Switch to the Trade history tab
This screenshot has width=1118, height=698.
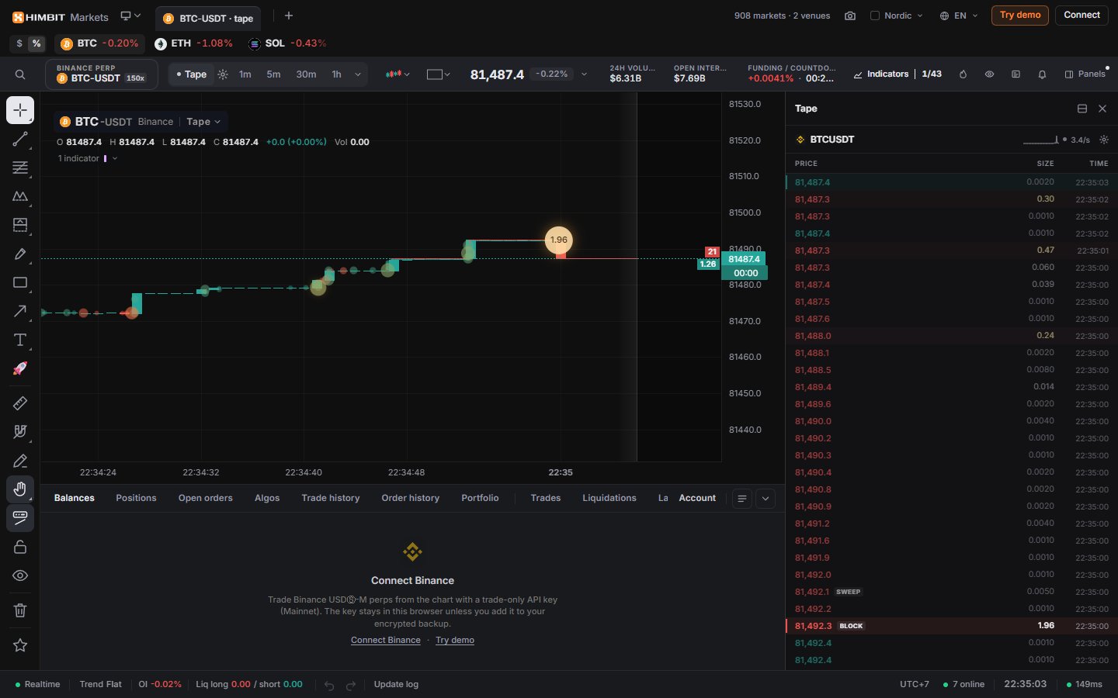pos(331,498)
